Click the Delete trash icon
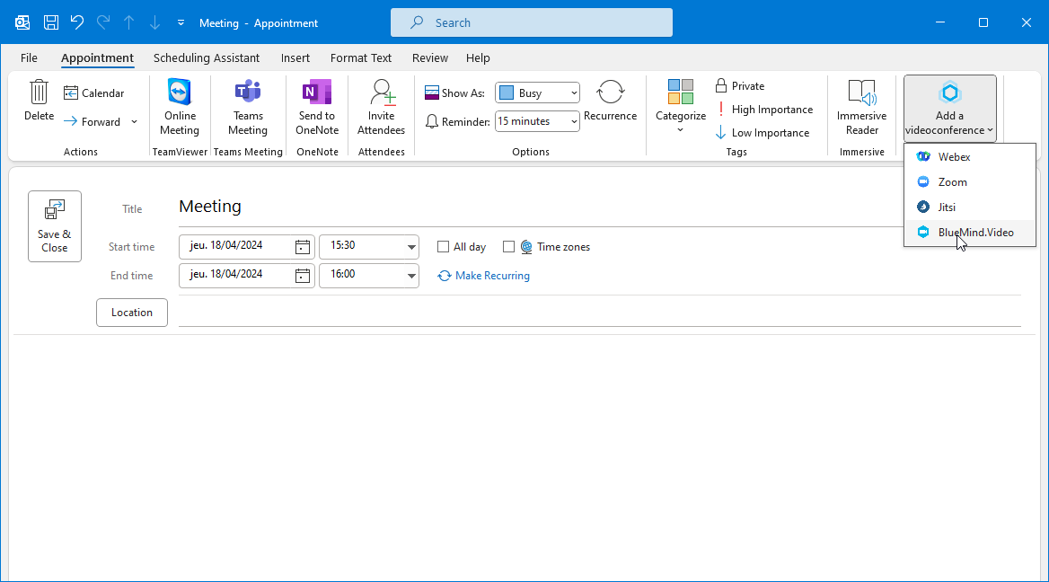The width and height of the screenshot is (1049, 582). point(39,93)
